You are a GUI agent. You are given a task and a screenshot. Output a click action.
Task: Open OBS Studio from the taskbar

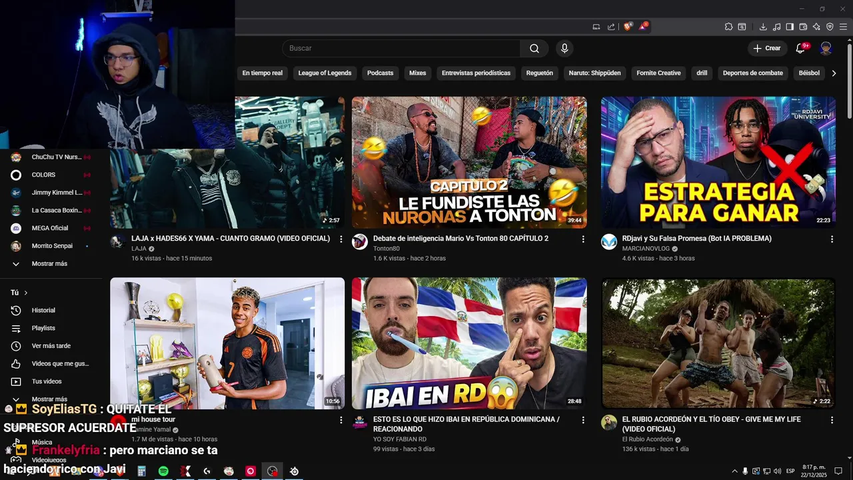click(273, 471)
